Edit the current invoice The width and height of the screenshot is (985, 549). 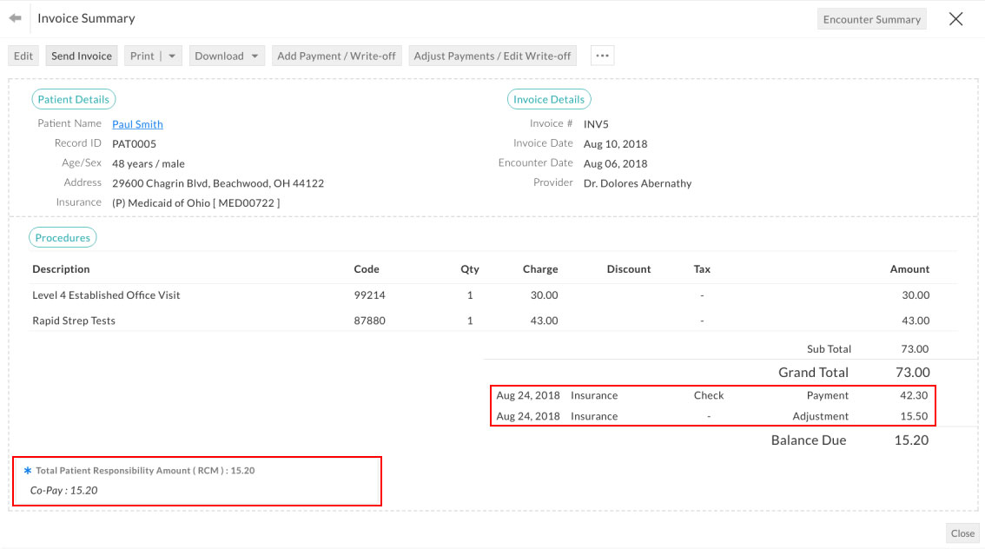point(23,55)
